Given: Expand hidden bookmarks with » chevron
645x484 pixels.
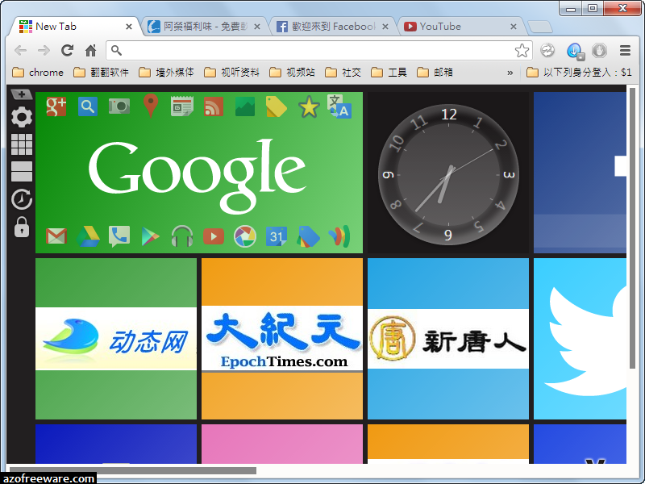Looking at the screenshot, I should (510, 73).
